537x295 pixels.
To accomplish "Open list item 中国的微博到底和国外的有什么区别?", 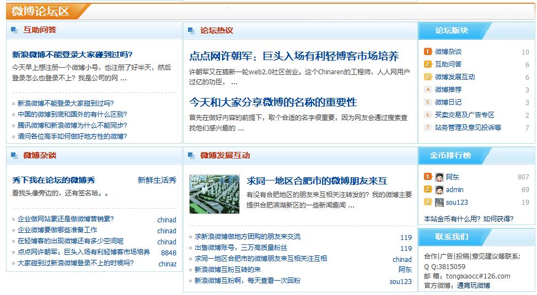I will click(x=72, y=114).
